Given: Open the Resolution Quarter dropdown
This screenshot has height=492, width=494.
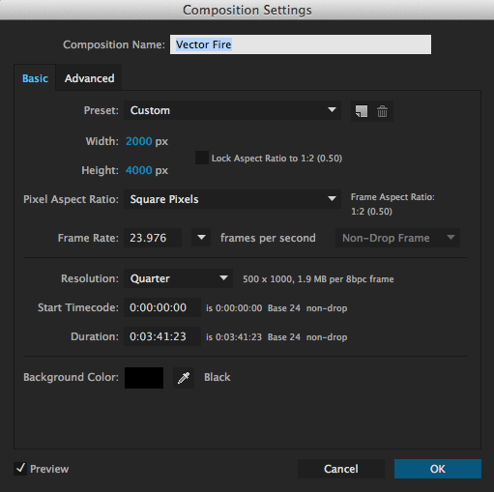Looking at the screenshot, I should point(178,278).
